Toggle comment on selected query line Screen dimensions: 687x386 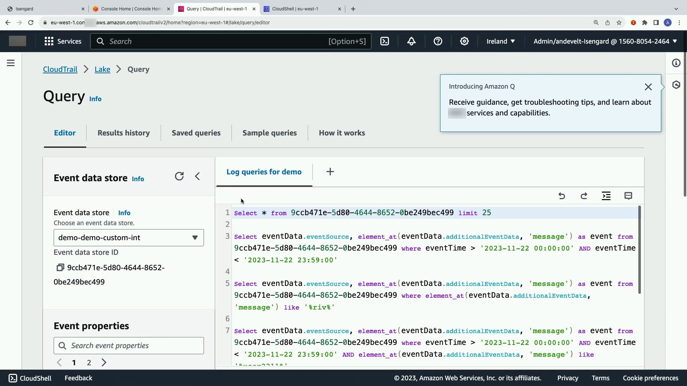pyautogui.click(x=628, y=196)
